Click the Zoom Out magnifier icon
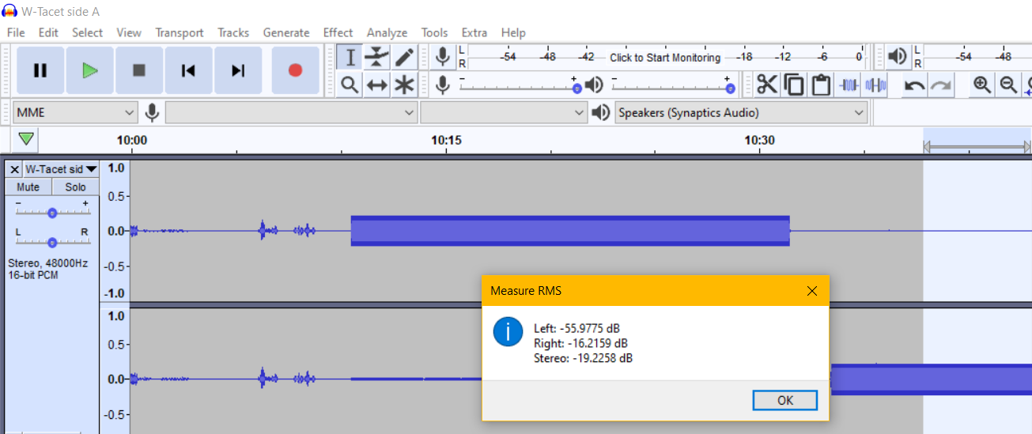This screenshot has height=434, width=1032. pos(1008,85)
